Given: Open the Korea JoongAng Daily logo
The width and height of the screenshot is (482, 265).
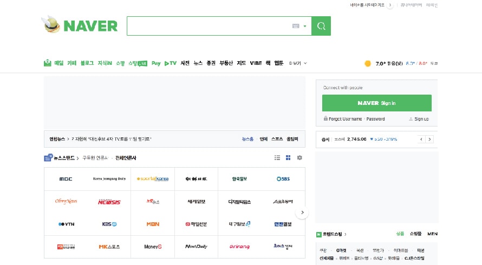Looking at the screenshot, I should (109, 178).
